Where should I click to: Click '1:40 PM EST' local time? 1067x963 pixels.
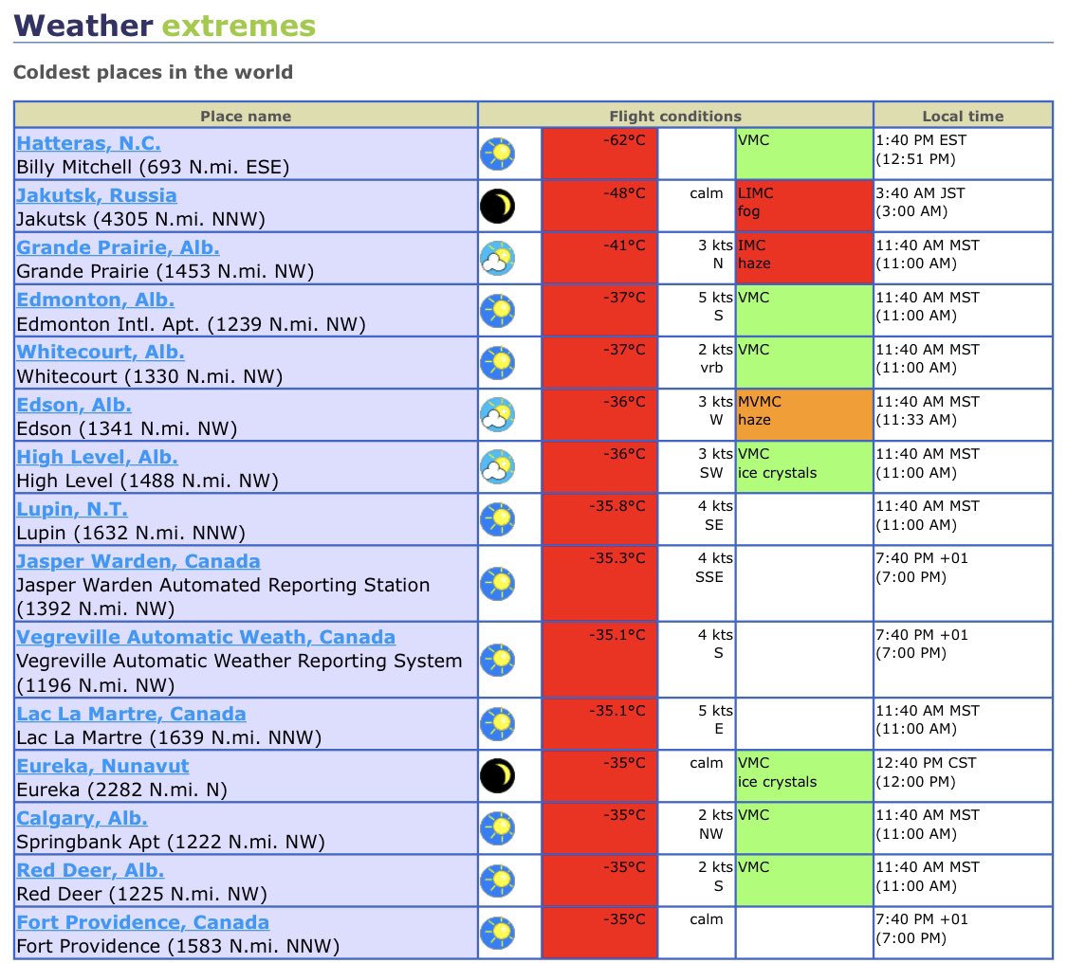[921, 141]
